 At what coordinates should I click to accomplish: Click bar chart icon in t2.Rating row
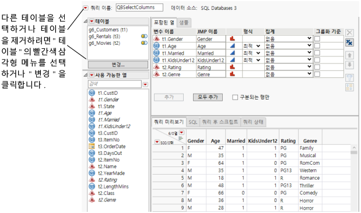click(x=232, y=67)
